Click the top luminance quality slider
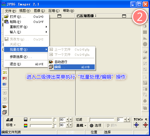This screenshot has height=136, width=150. [x=43, y=120]
